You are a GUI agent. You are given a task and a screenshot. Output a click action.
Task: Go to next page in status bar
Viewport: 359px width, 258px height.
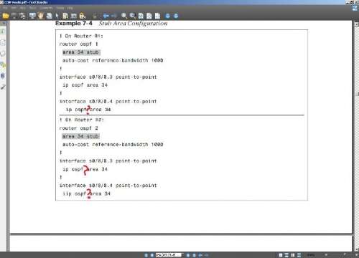point(188,255)
